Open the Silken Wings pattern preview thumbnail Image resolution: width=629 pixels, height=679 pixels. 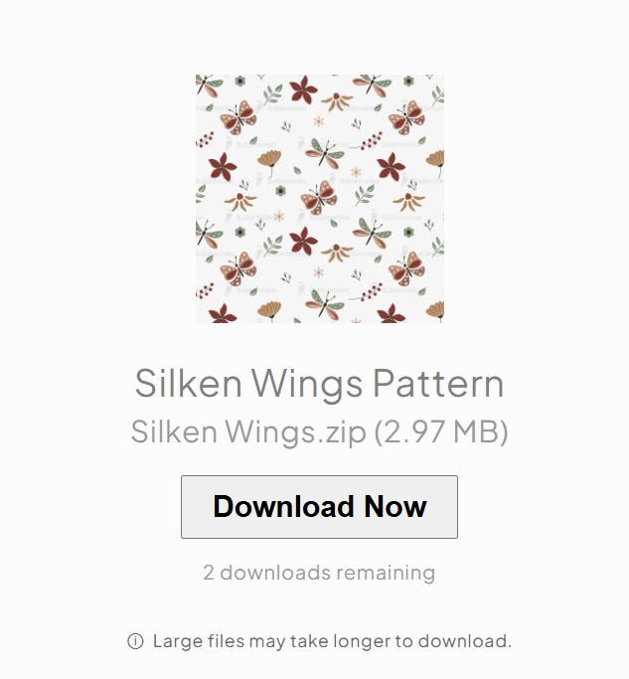point(320,199)
